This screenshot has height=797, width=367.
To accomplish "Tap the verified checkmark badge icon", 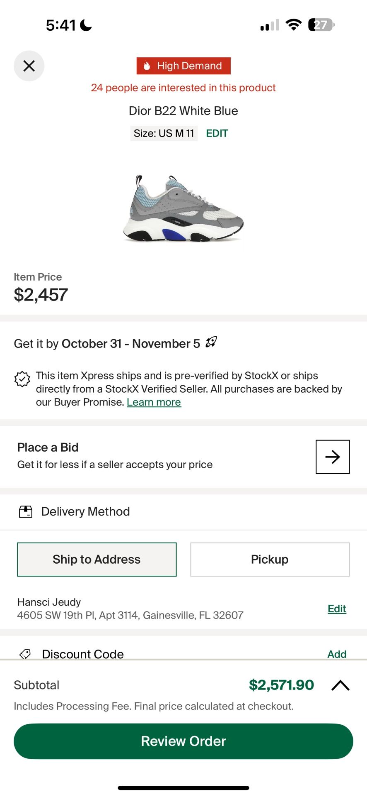I will pyautogui.click(x=22, y=379).
